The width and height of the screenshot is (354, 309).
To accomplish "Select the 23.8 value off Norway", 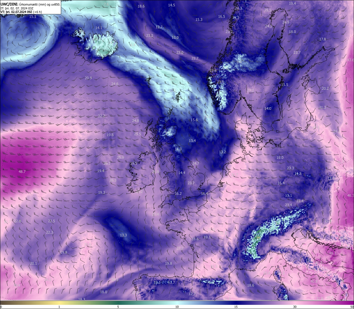I will 213,70.
